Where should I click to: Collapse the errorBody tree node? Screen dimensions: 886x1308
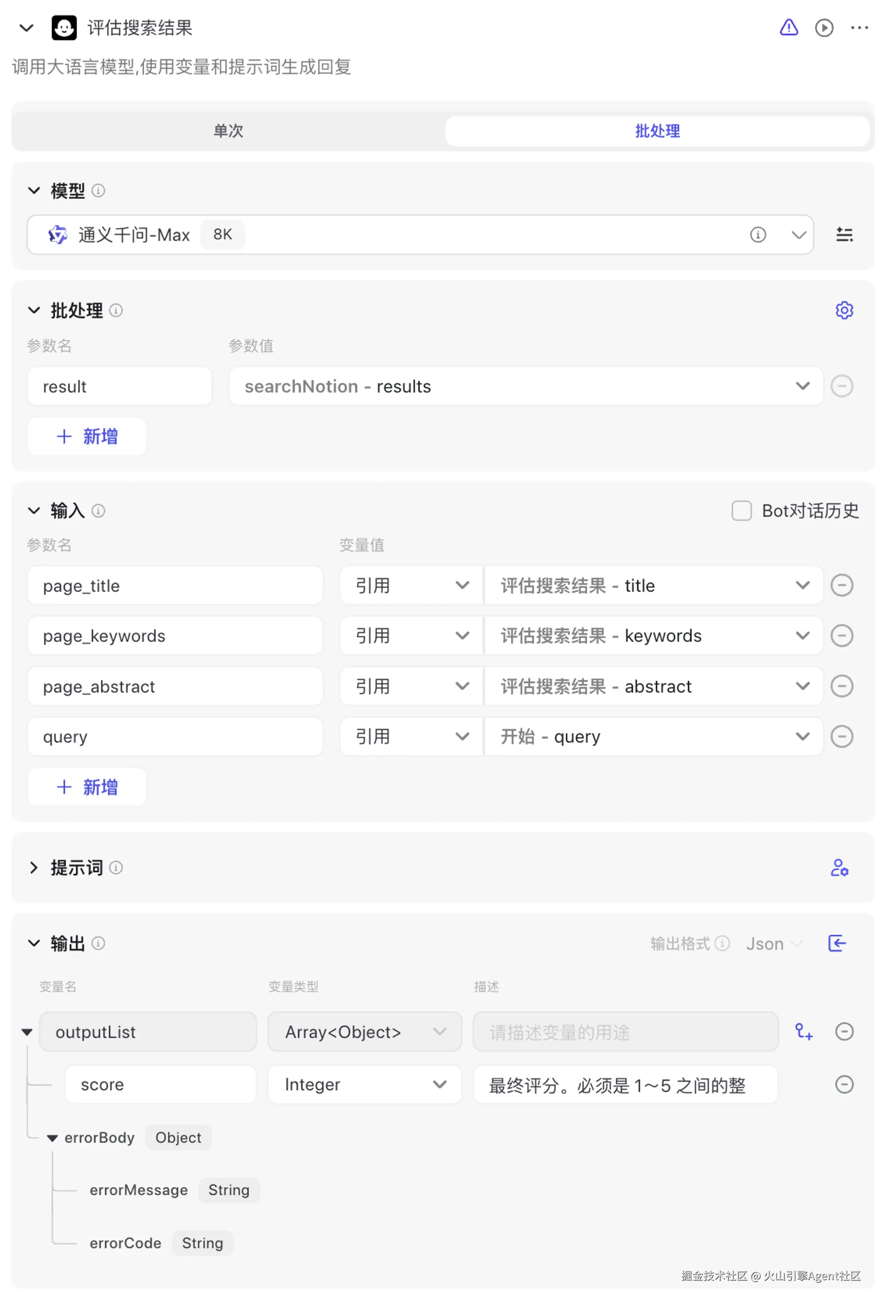pyautogui.click(x=52, y=1137)
